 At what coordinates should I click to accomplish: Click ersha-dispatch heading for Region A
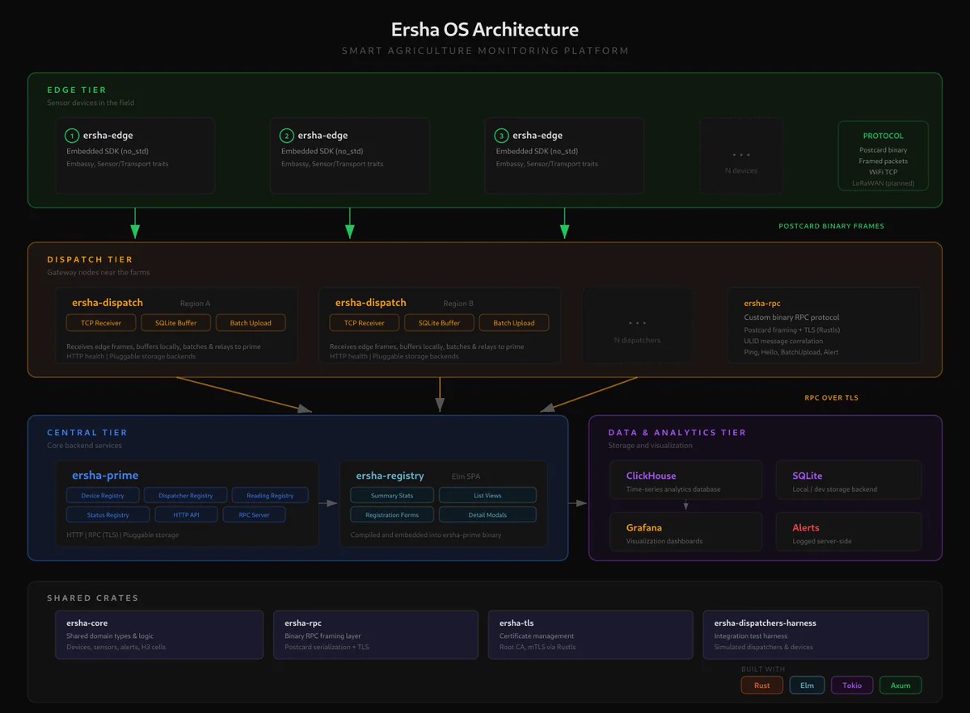pos(108,303)
